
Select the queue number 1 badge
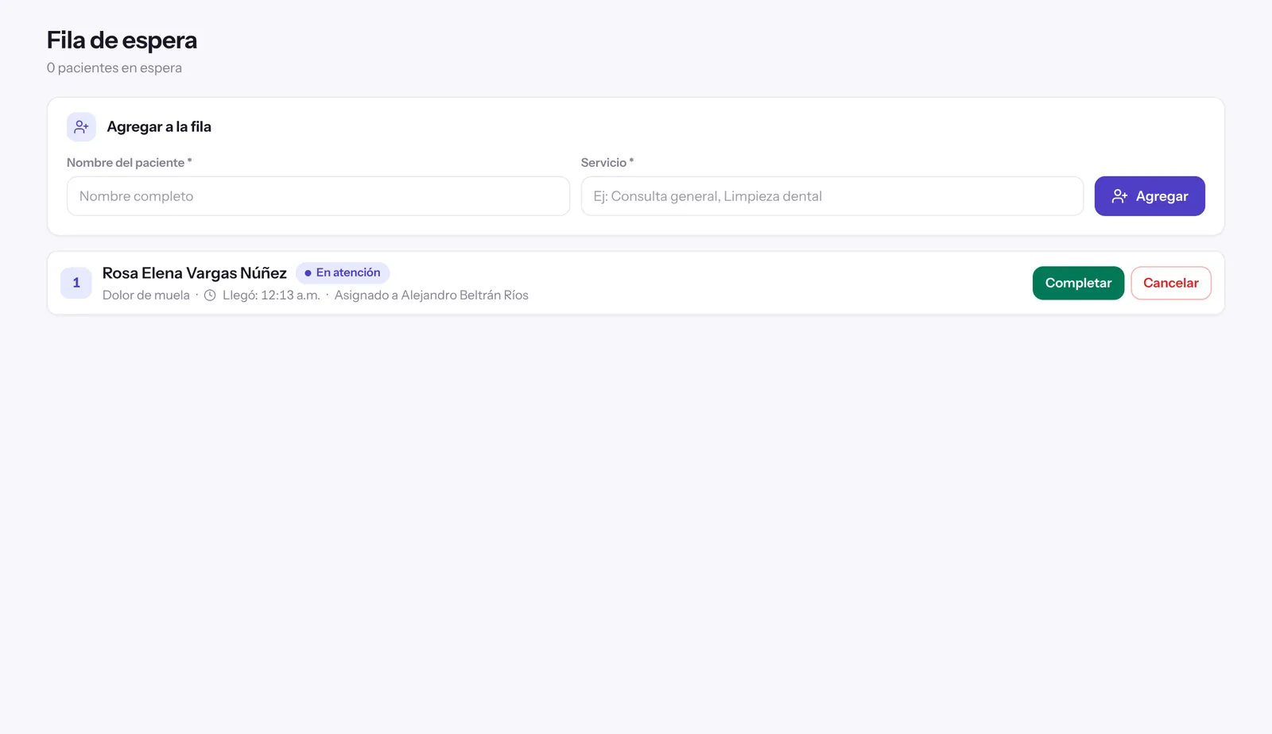76,283
